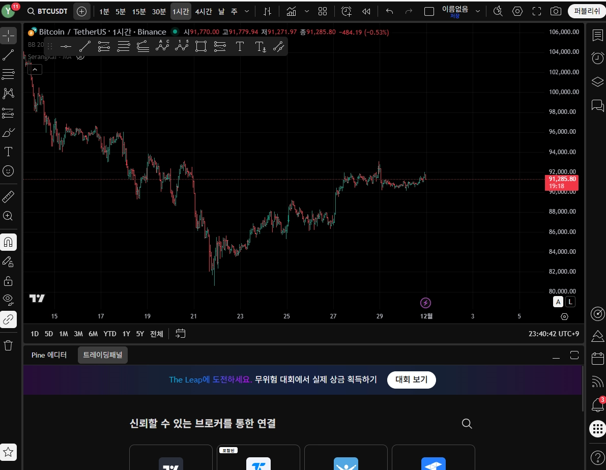
Task: Search brokers with magnifier icon
Action: pos(467,424)
